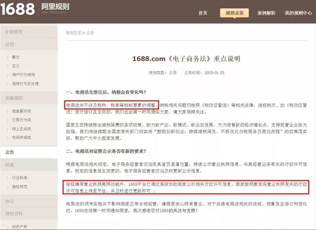Click heading 一、电商法生效以后，纳税会有变化吗？
Screen dimensions: 316x230
pyautogui.click(x=106, y=92)
